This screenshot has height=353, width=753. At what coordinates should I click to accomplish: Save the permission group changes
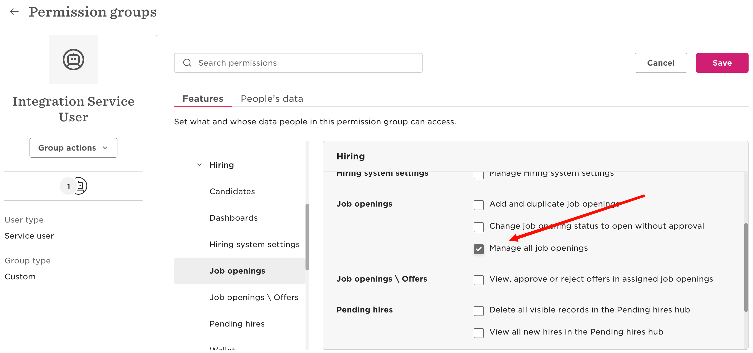[722, 63]
